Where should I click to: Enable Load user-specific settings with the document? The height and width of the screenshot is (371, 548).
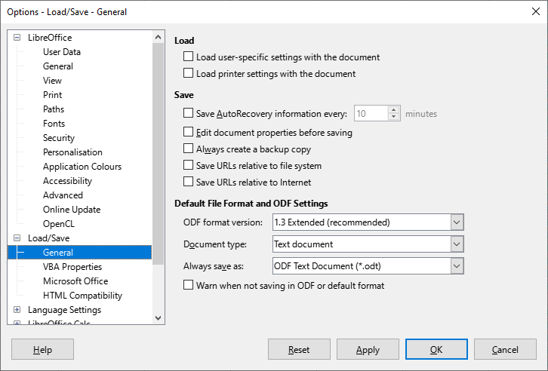189,57
